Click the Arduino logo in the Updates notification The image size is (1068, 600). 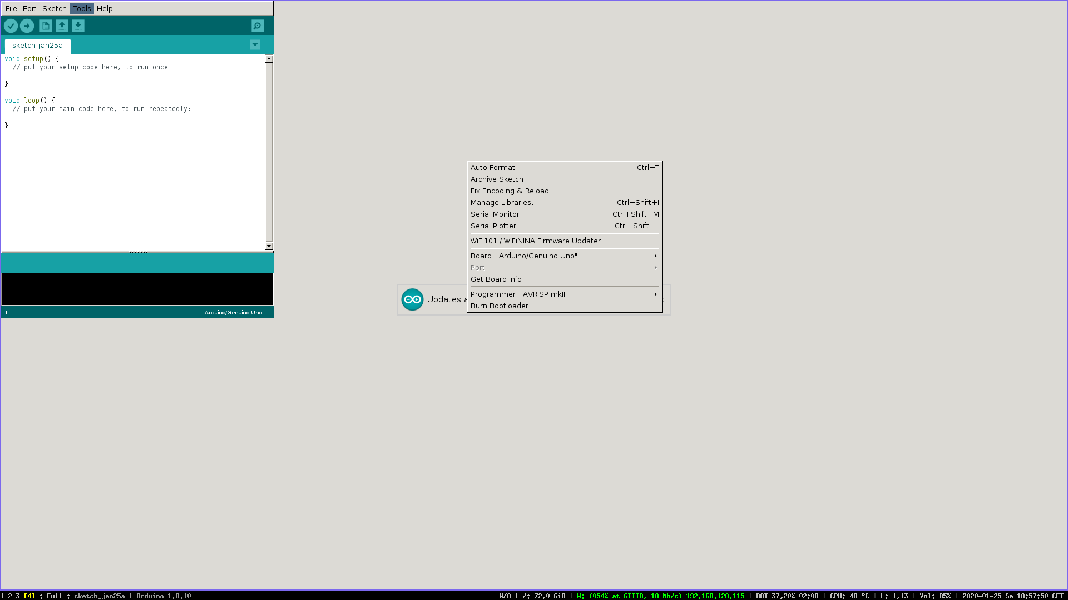412,299
